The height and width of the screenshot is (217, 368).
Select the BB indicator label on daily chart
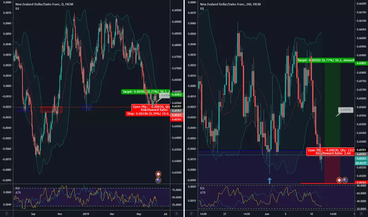point(17,9)
